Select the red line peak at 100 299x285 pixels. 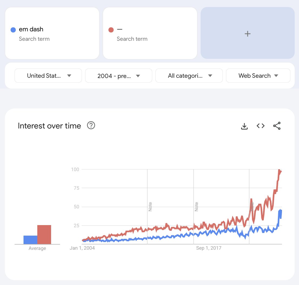click(279, 170)
